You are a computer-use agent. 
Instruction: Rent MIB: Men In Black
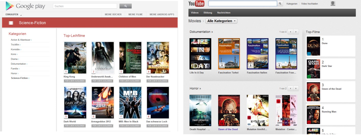coord(130,126)
